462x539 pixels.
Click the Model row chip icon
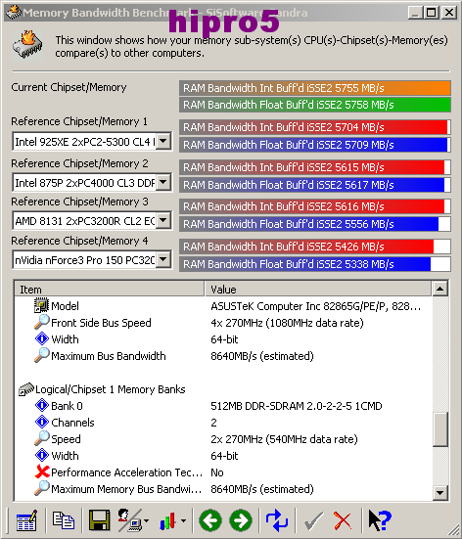click(x=42, y=305)
